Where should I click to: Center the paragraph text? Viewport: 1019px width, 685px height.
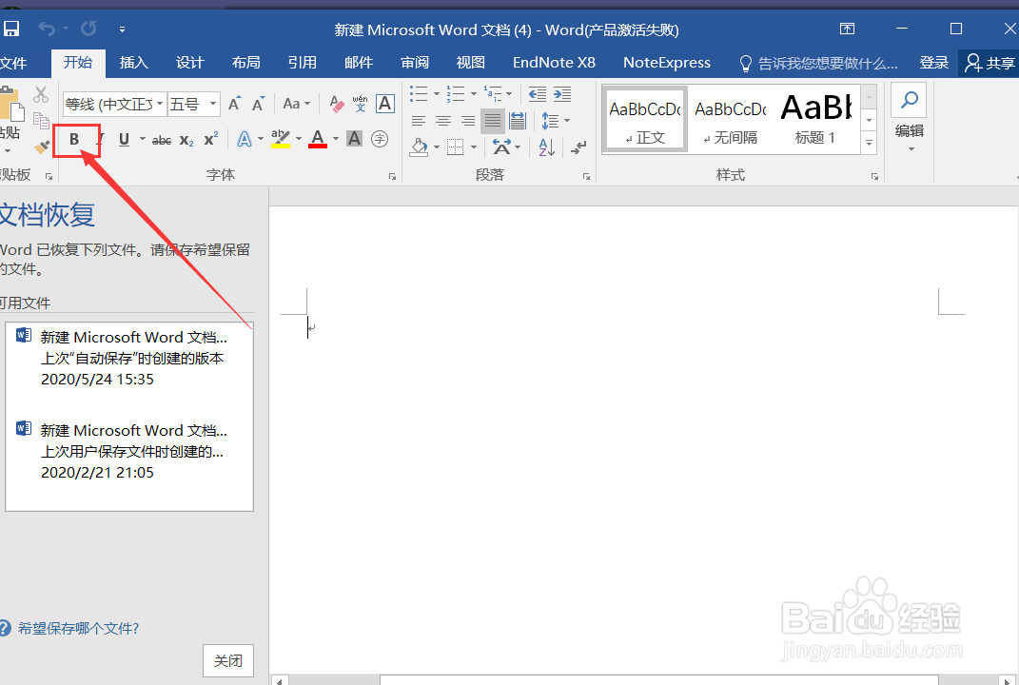point(443,121)
